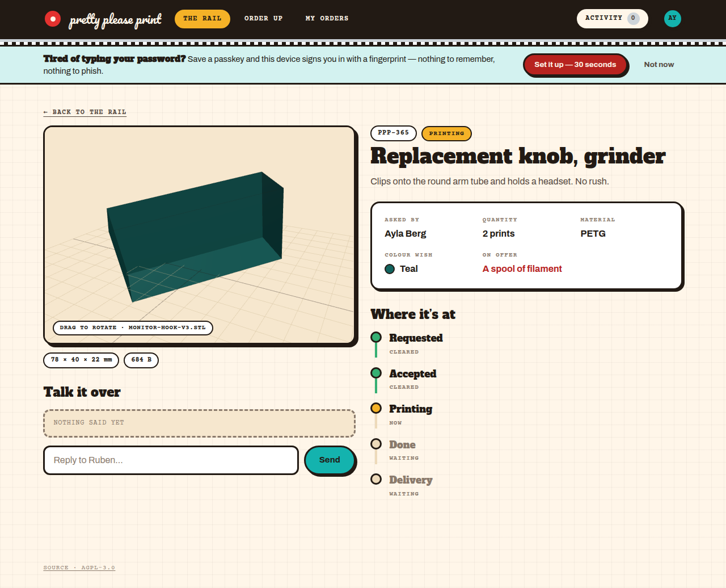Click the Requested timeline marker

[376, 337]
